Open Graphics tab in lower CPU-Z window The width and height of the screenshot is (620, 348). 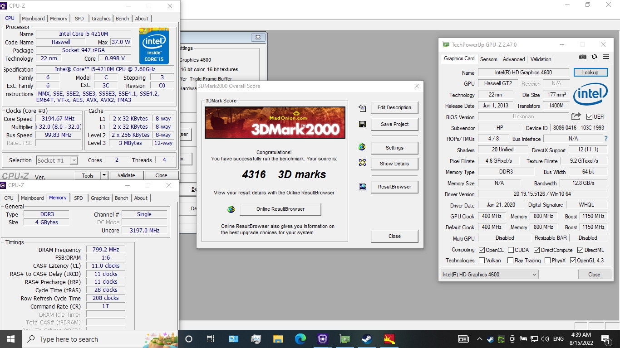(x=100, y=198)
